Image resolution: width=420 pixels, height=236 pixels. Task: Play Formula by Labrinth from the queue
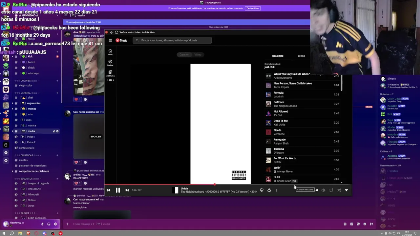pos(303,95)
